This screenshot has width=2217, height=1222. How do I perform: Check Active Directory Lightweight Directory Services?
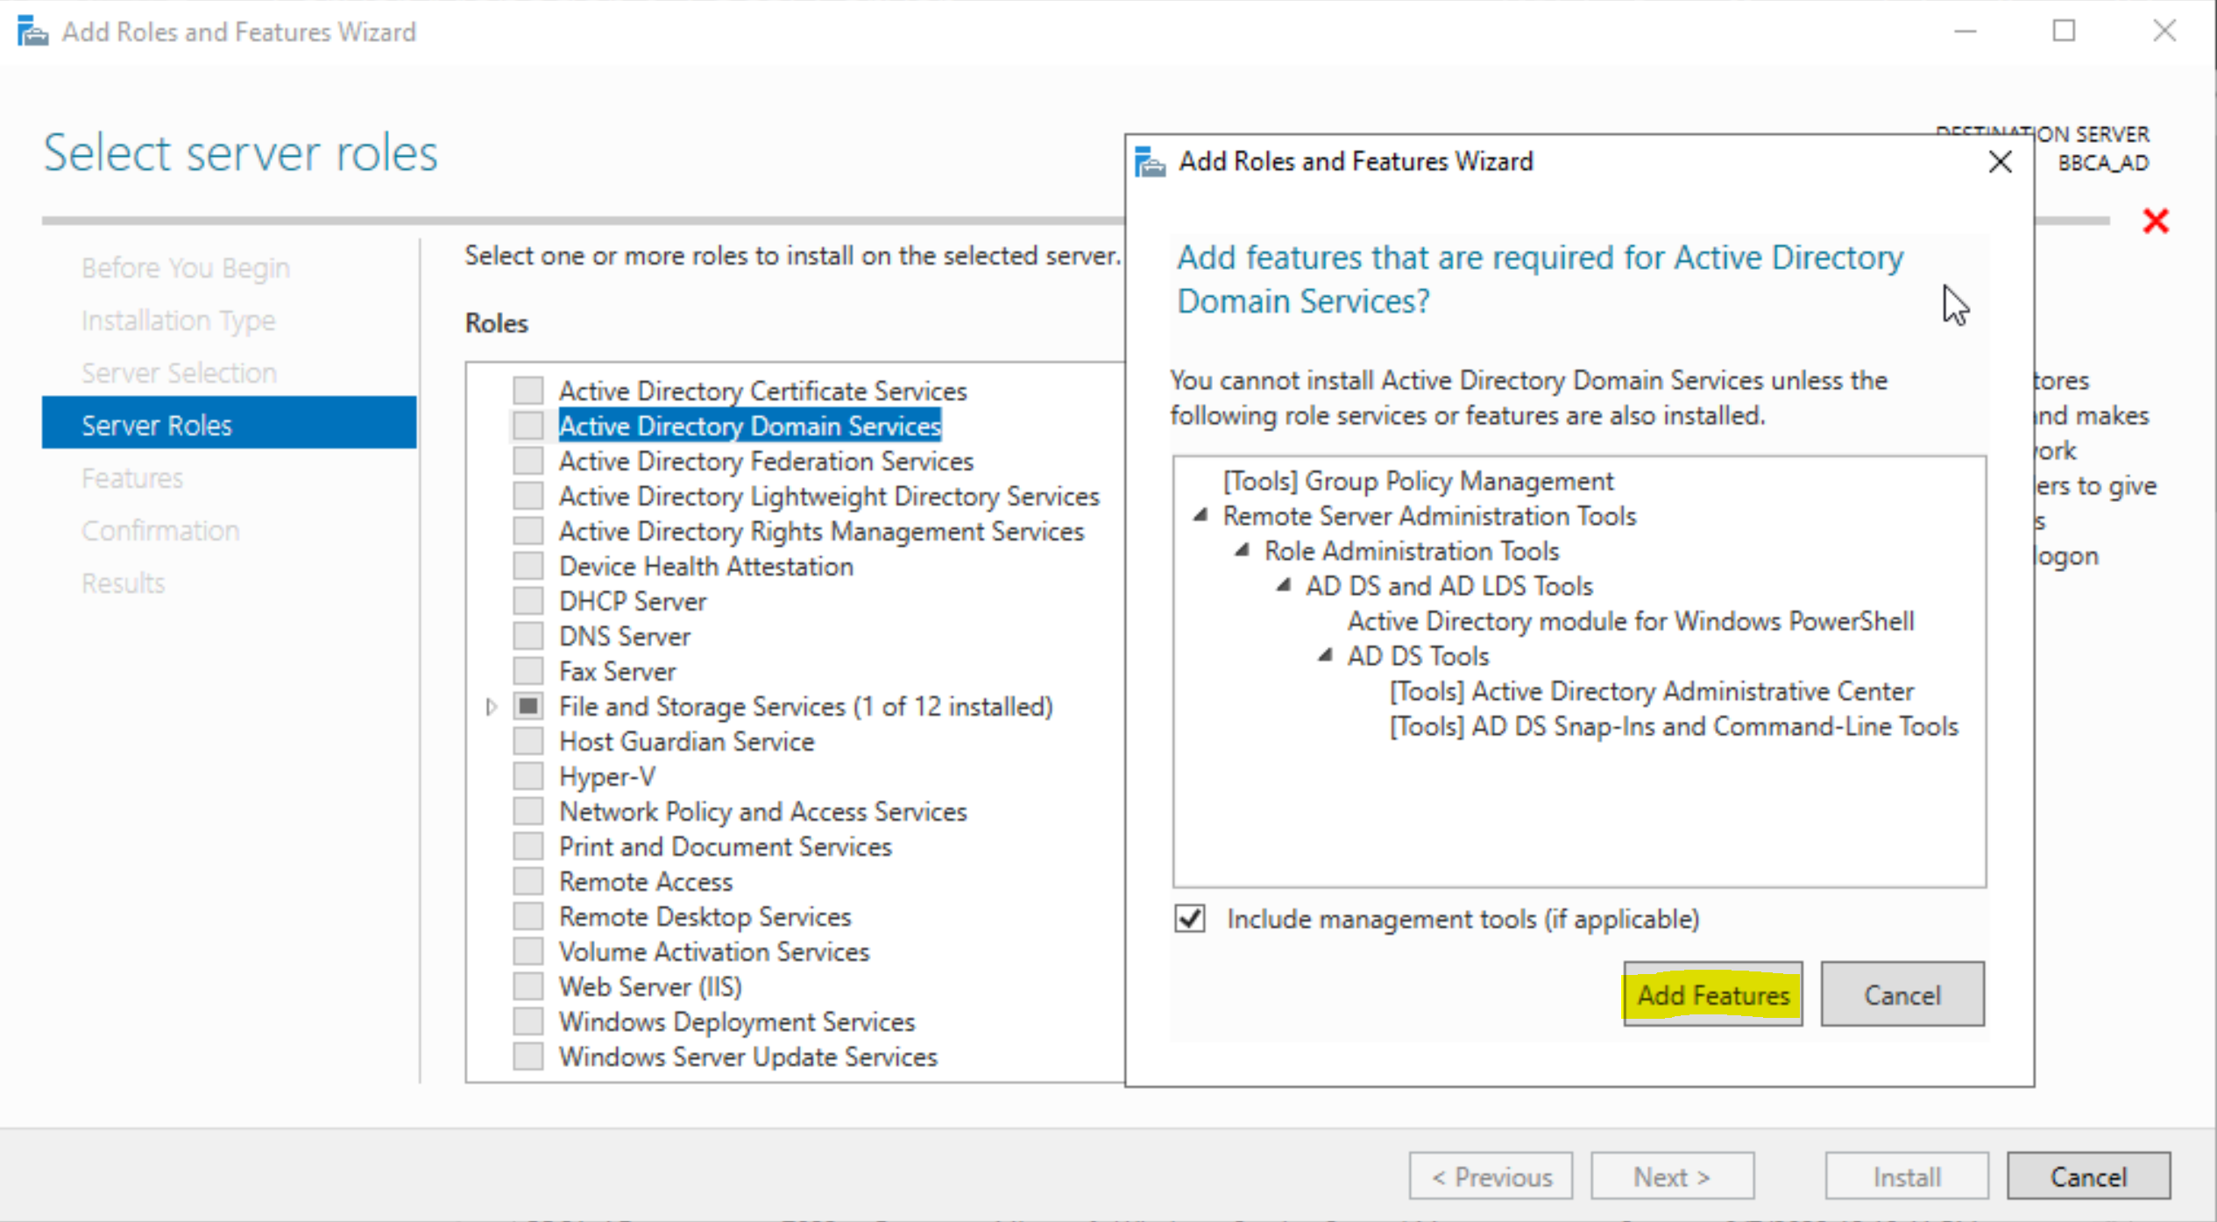528,495
